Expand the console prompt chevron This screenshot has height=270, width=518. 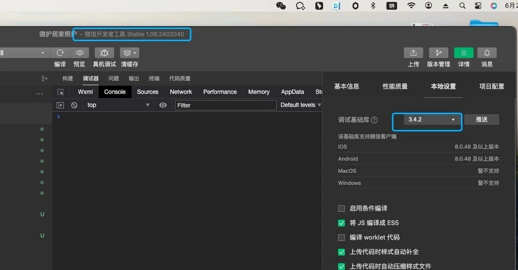[x=59, y=117]
